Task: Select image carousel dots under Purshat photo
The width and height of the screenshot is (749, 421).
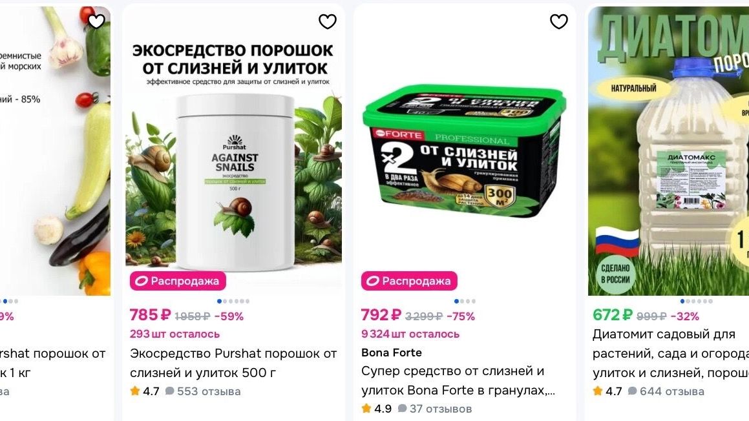Action: [233, 301]
